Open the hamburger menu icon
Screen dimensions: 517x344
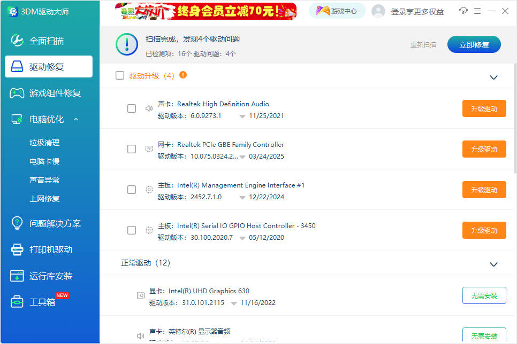pyautogui.click(x=477, y=11)
